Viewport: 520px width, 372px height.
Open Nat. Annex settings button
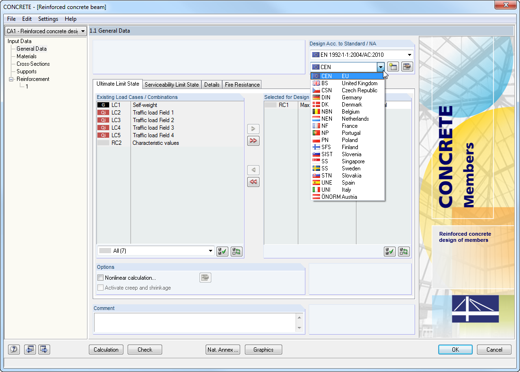[x=223, y=349]
